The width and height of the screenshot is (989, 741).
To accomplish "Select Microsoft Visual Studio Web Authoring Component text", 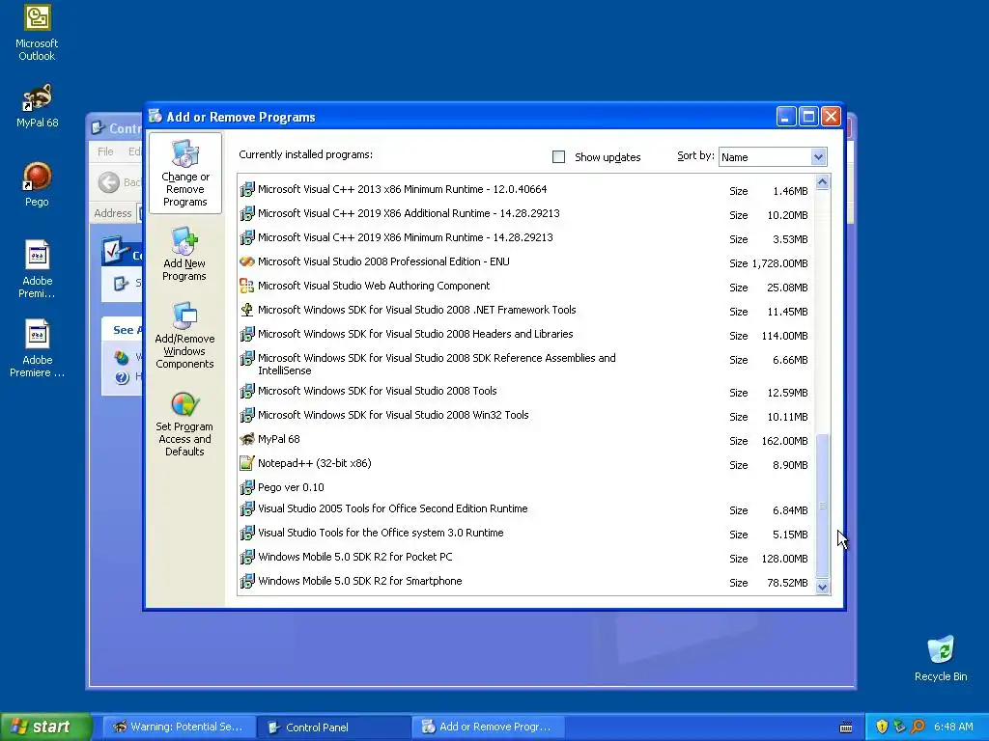I will click(x=374, y=286).
